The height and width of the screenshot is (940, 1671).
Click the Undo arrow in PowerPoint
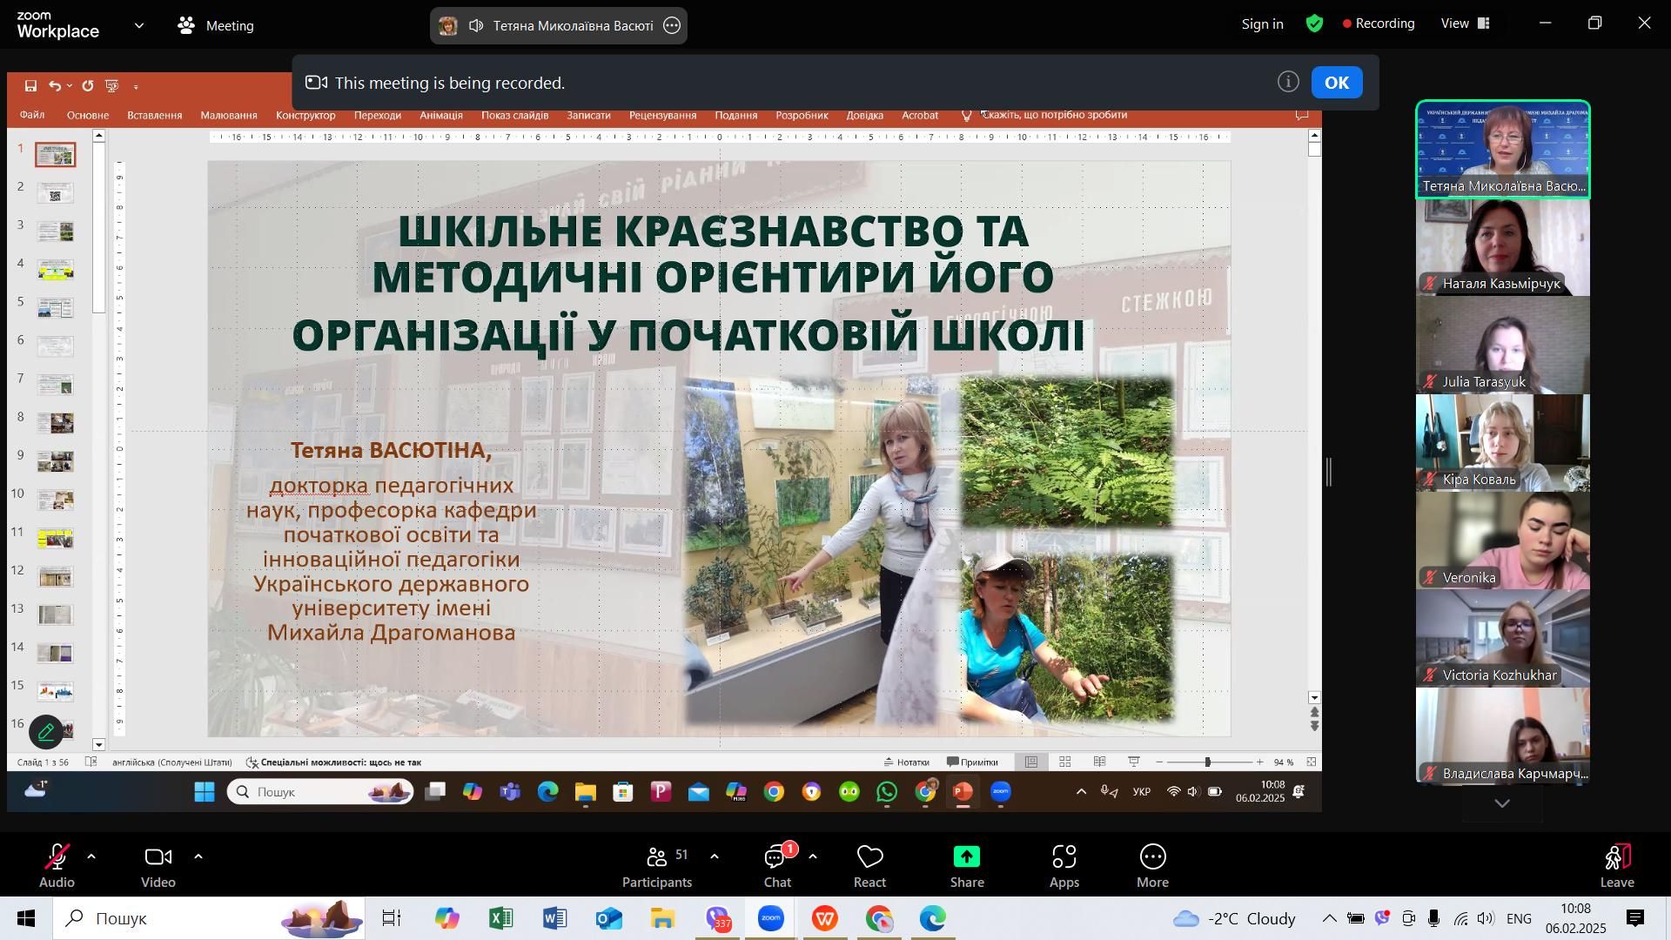click(x=55, y=86)
